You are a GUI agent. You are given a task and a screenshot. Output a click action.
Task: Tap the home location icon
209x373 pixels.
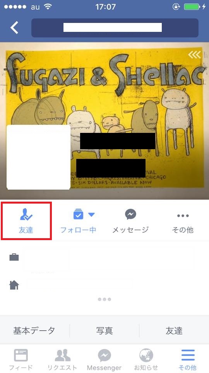tap(14, 285)
